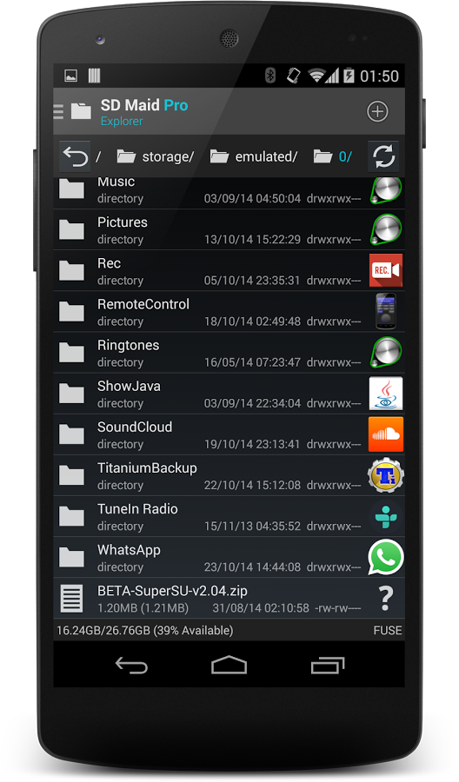The height and width of the screenshot is (782, 459).
Task: Tap the TuneIn Radio app icon
Action: point(386,515)
